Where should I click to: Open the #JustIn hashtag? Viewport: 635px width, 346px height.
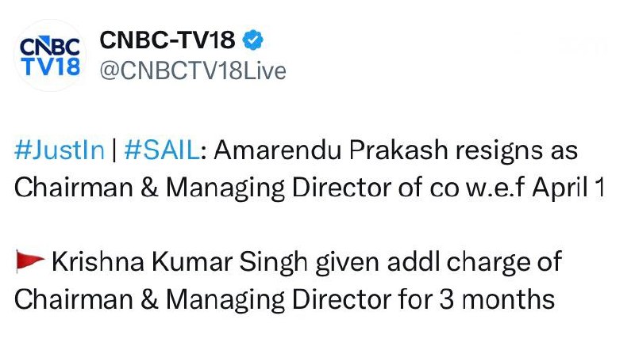coord(59,151)
